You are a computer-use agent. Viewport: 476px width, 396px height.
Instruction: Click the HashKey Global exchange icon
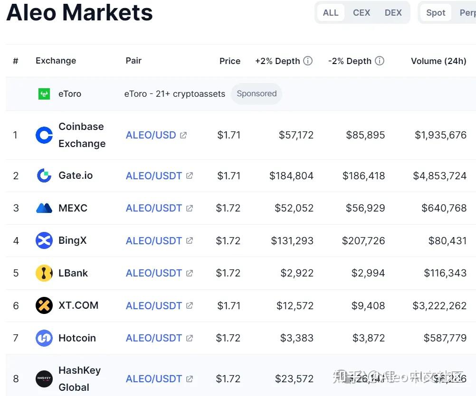(44, 378)
